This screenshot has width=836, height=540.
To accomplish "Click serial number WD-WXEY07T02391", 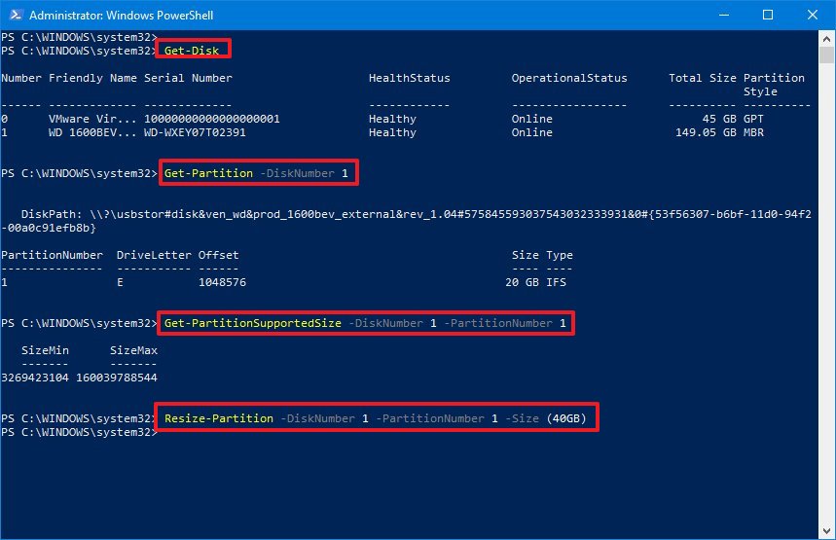I will click(x=195, y=132).
